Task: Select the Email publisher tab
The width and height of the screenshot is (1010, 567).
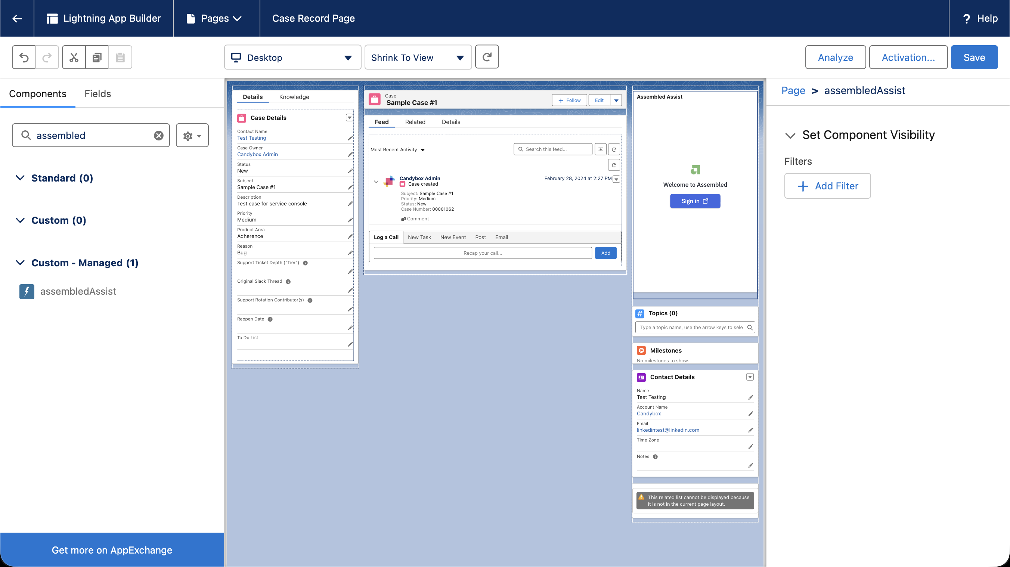Action: click(502, 237)
